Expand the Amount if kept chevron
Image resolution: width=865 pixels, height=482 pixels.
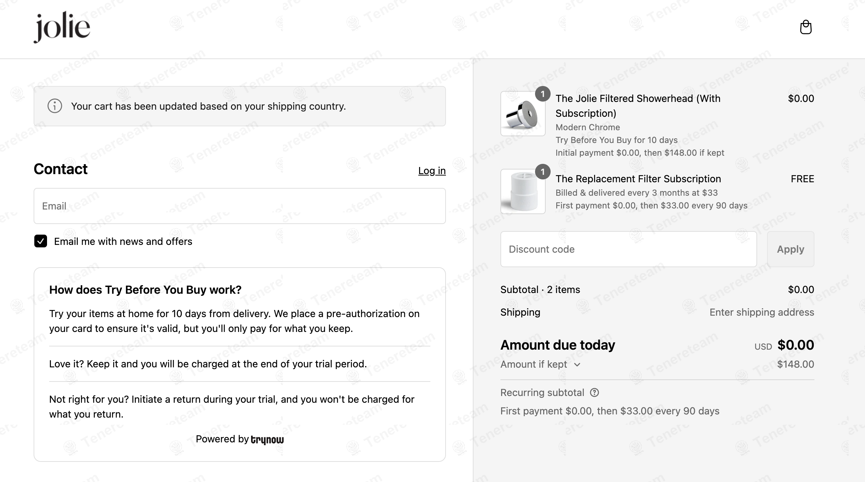tap(577, 365)
